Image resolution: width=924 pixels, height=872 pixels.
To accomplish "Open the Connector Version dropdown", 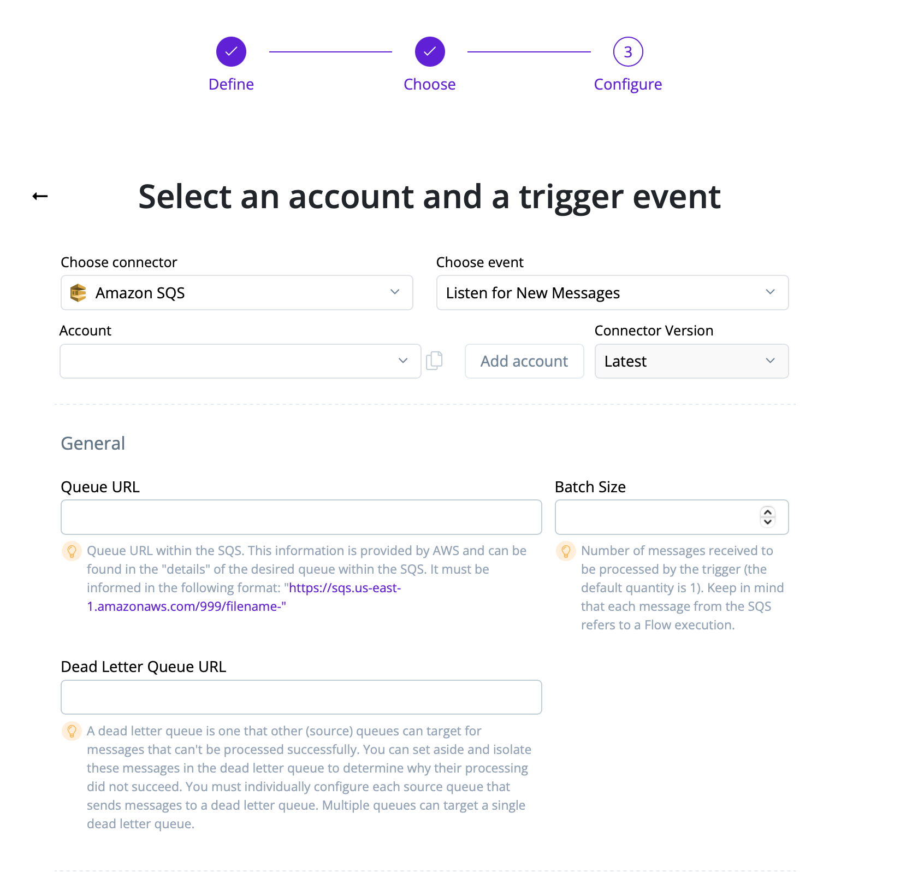I will tap(770, 361).
